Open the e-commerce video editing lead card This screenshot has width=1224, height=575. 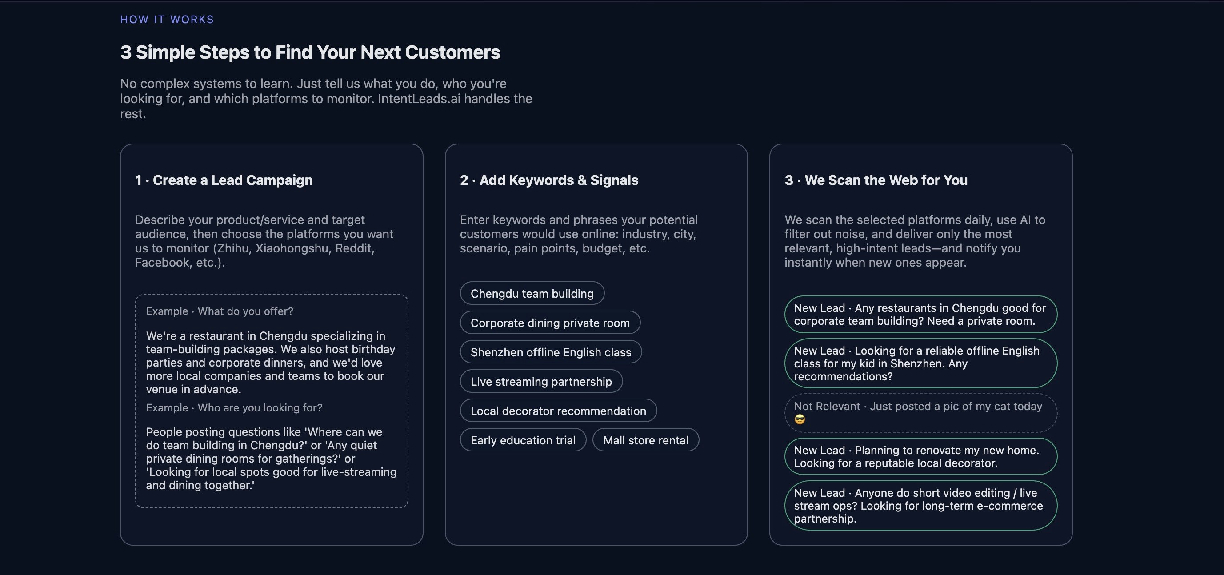tap(920, 505)
